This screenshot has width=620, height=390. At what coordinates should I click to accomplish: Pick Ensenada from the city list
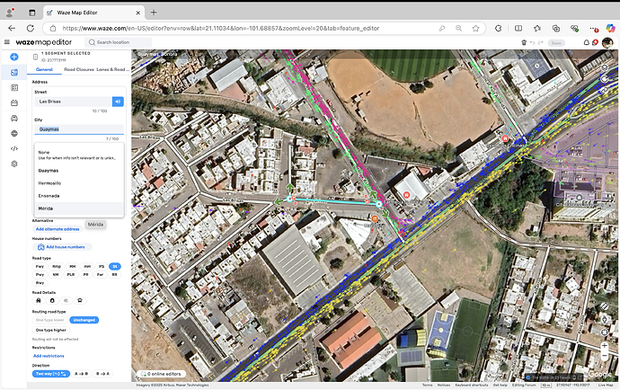click(49, 195)
